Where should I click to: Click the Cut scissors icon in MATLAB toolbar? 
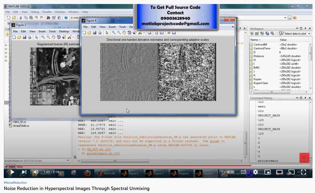pos(21,18)
